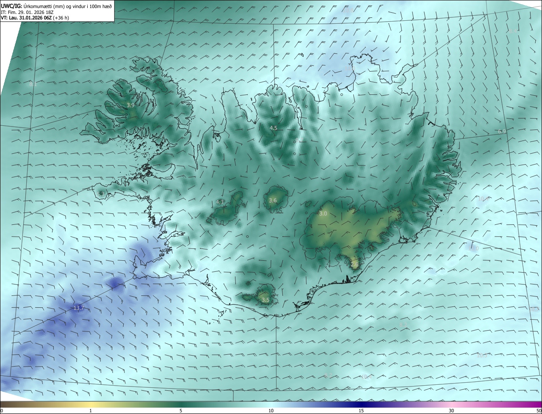Click the 3.5 value on the southern glacier
This screenshot has width=542, height=414.
click(x=265, y=300)
